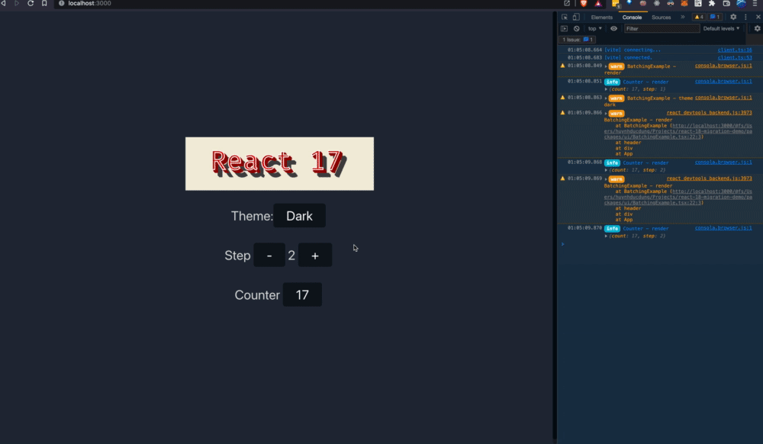Open the Brave Rewards triangle icon
Screen dimensions: 763x444
(598, 3)
